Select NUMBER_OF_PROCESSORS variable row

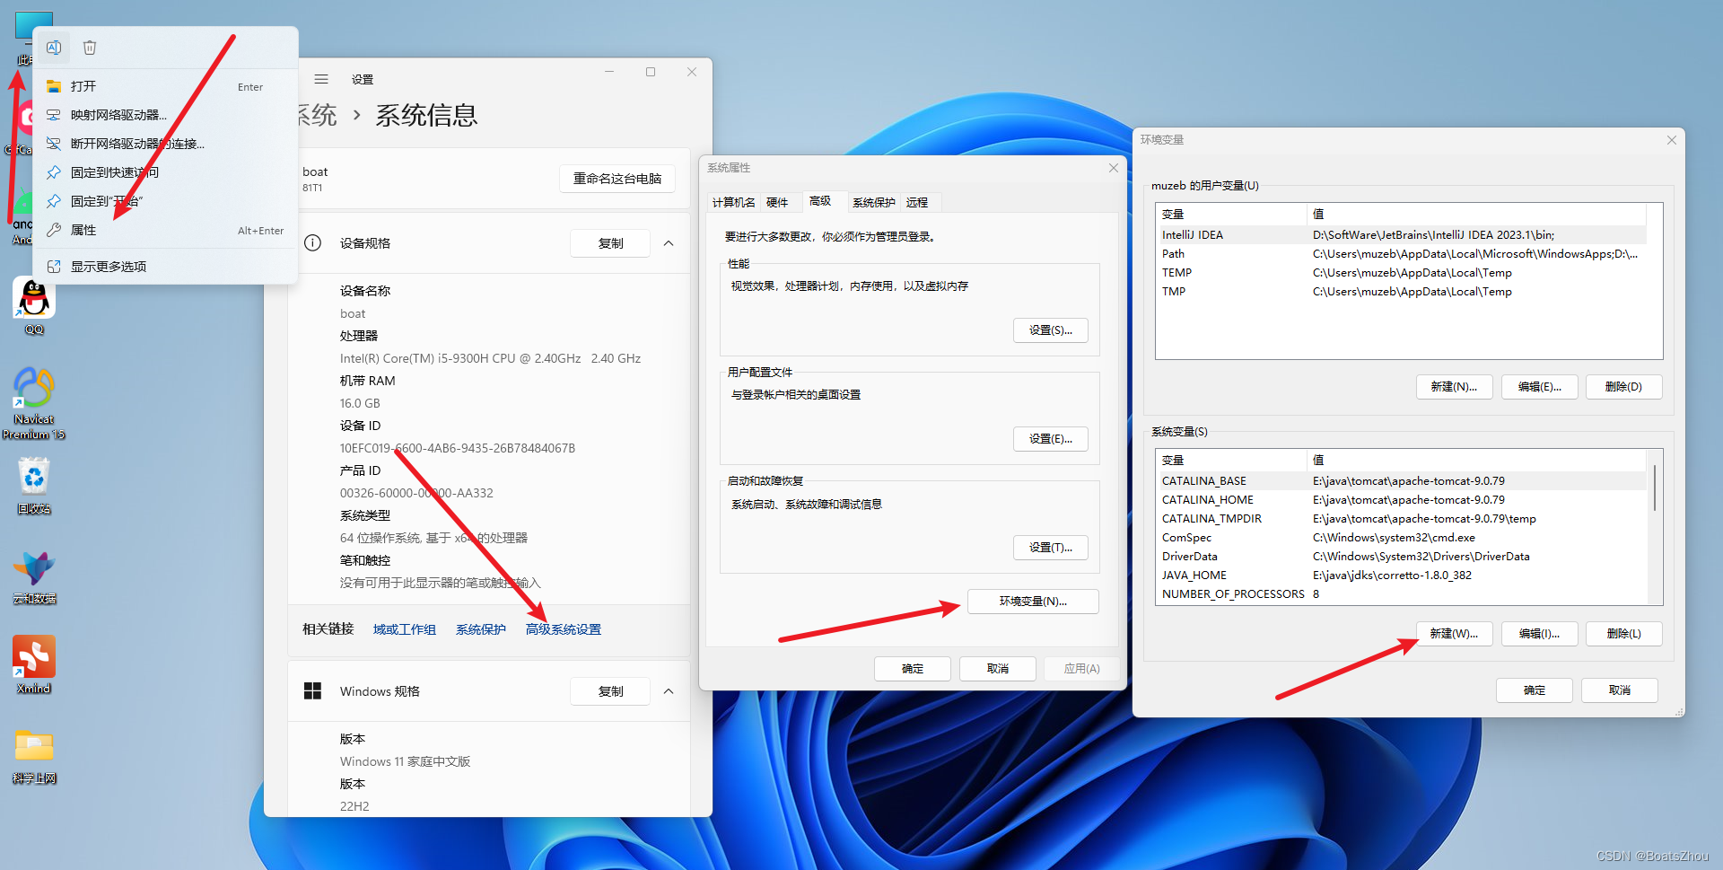(x=1402, y=594)
